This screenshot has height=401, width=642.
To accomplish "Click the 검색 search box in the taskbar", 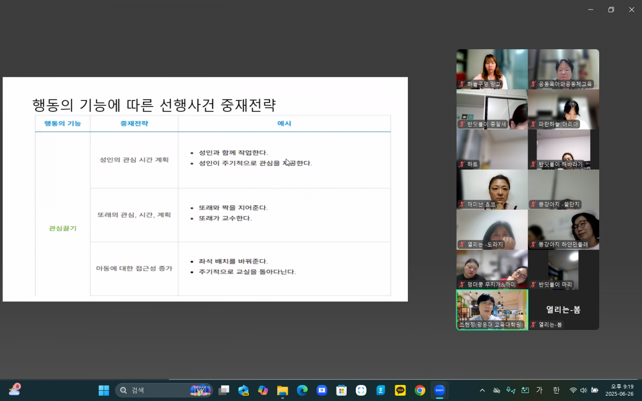I will click(x=155, y=390).
